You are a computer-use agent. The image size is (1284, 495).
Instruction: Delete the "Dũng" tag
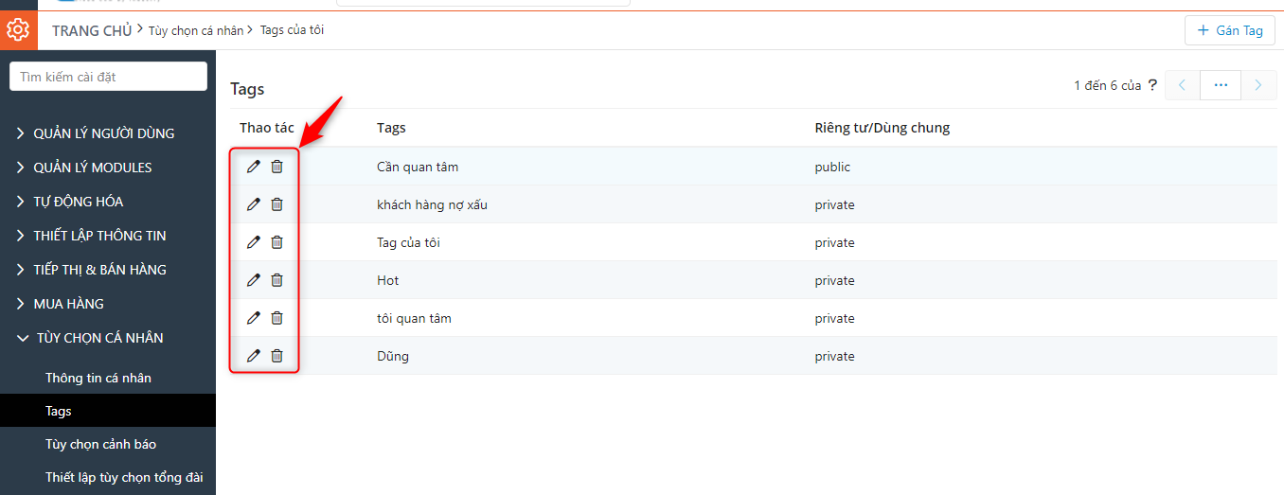[276, 356]
